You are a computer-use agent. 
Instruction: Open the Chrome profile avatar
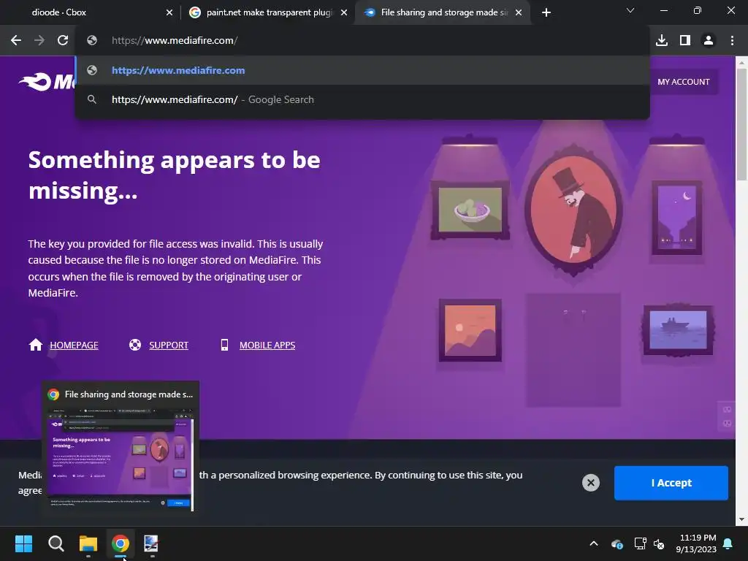tap(709, 41)
